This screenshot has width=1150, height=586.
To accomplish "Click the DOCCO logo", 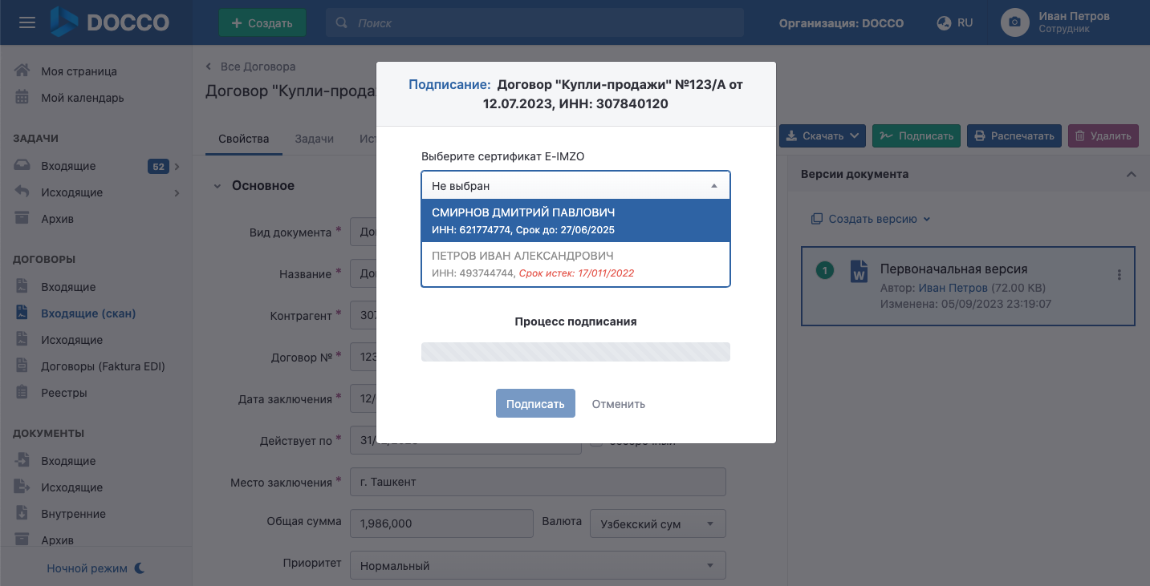I will pyautogui.click(x=110, y=22).
